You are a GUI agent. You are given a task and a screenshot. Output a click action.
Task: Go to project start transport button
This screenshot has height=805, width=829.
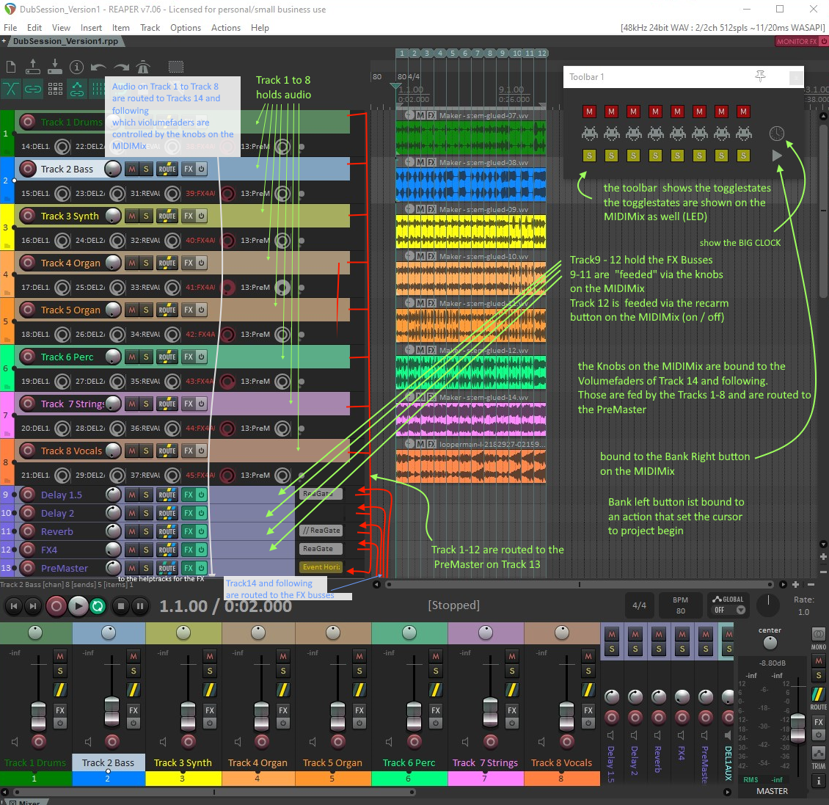tap(14, 606)
